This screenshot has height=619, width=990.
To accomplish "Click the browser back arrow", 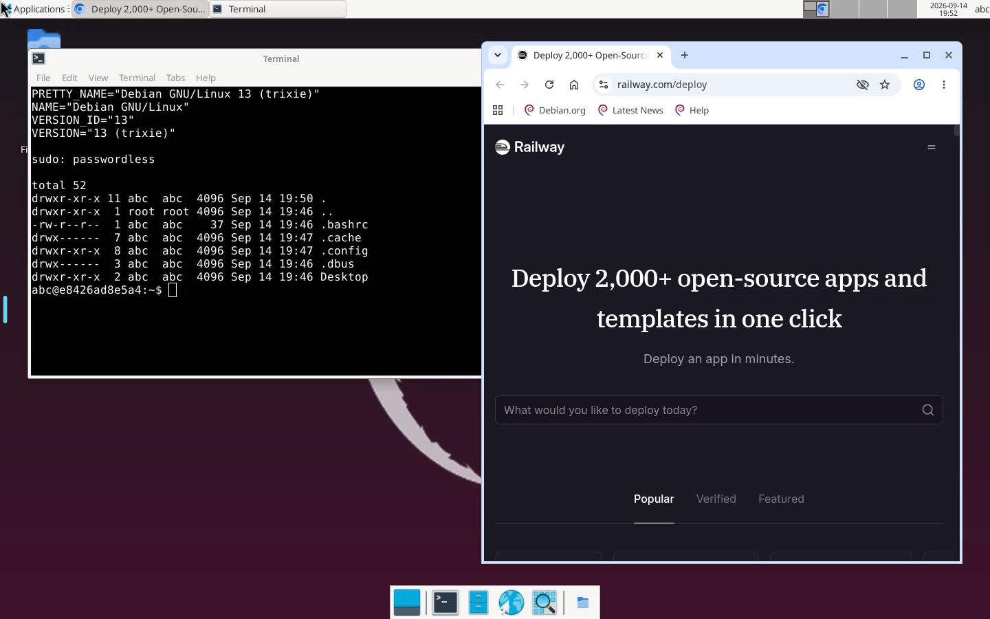I will click(x=500, y=85).
